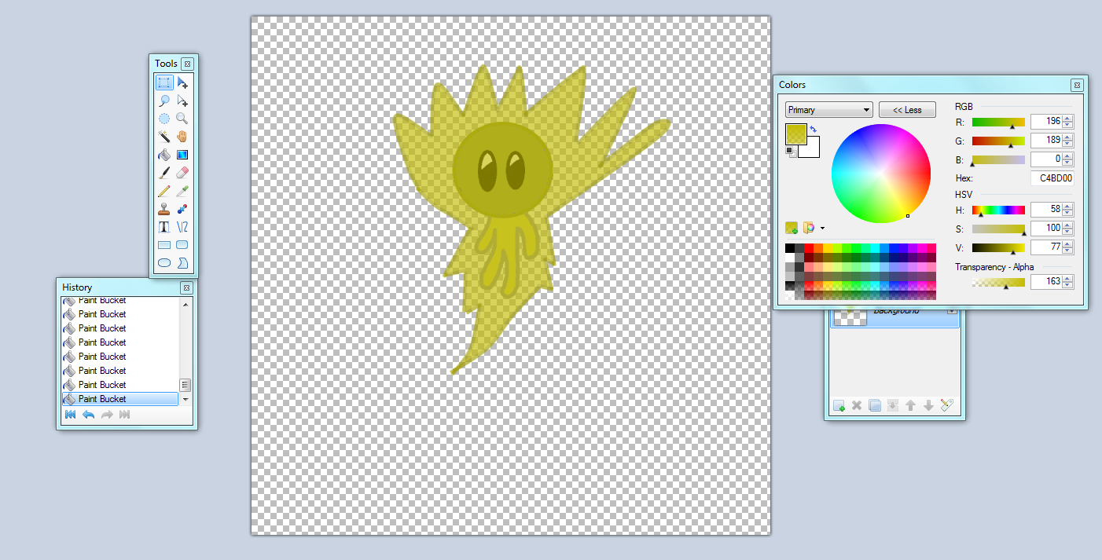This screenshot has height=560, width=1102.
Task: Pick a hue on the color wheel
Action: [x=881, y=174]
